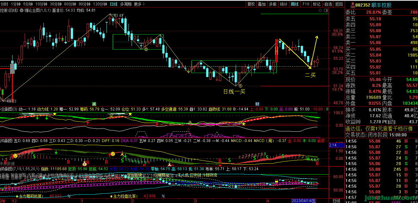Open the 通达信 千档行情 promotion link
418x203 pixels.
(x=379, y=129)
